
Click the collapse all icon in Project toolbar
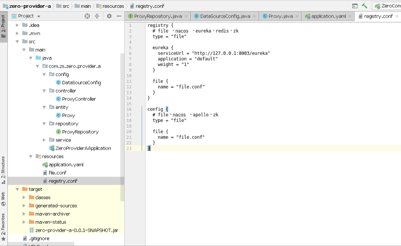(97, 16)
